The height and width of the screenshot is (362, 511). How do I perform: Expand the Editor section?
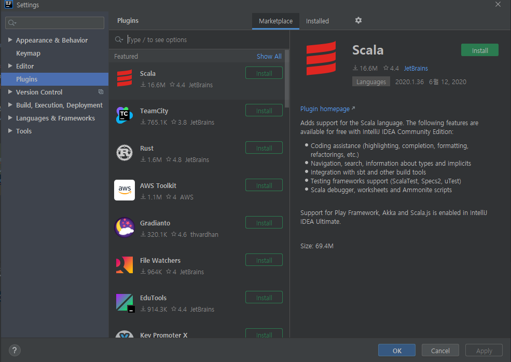(x=10, y=66)
